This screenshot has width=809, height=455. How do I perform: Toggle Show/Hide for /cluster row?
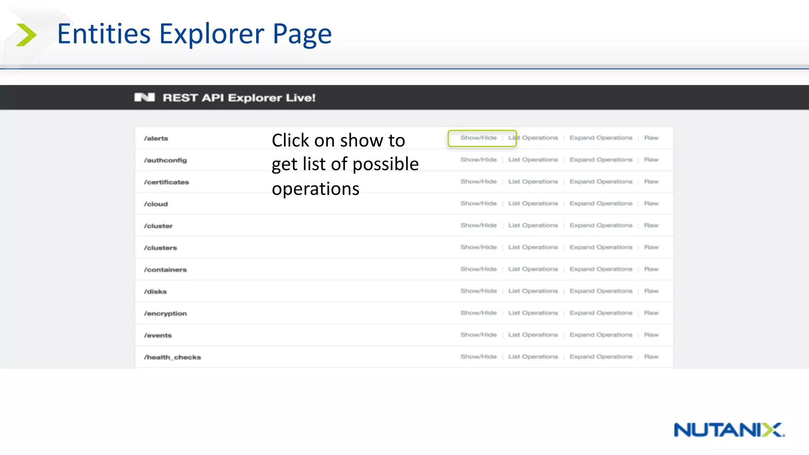tap(478, 225)
